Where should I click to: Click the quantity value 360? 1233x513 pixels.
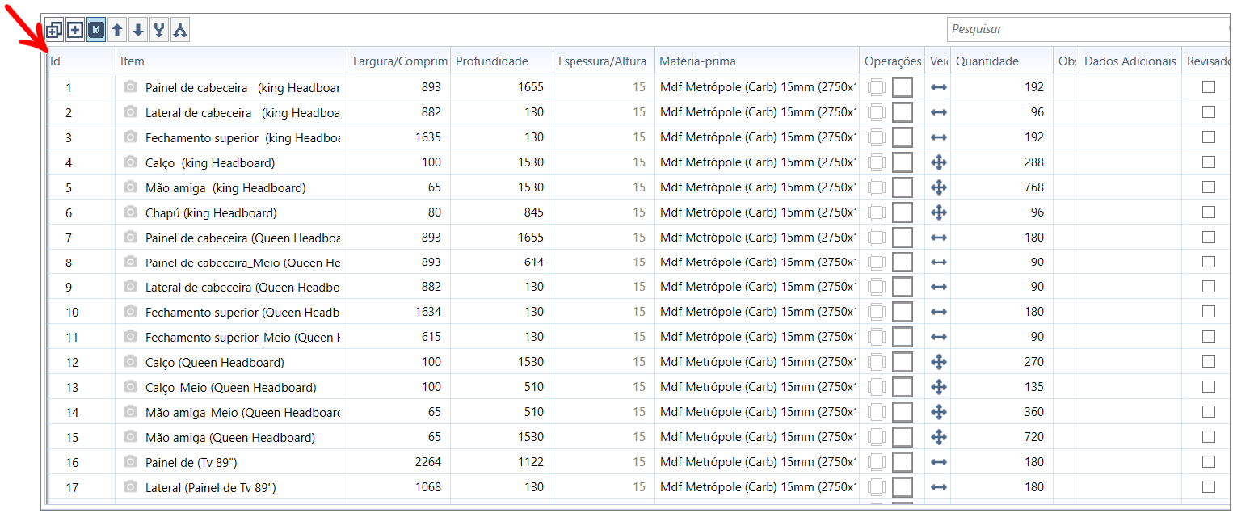point(1033,412)
